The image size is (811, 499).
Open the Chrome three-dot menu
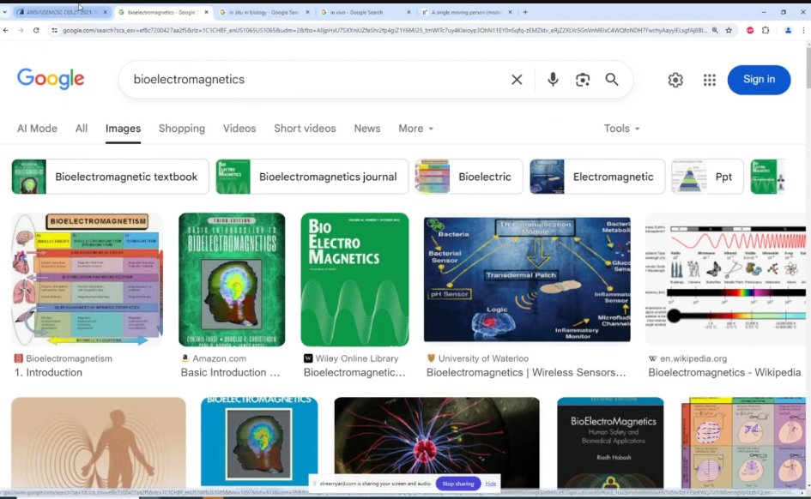tap(803, 31)
